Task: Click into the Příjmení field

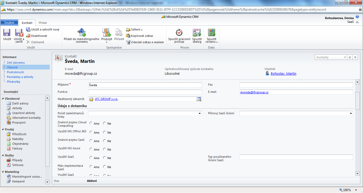Action: tap(145, 85)
